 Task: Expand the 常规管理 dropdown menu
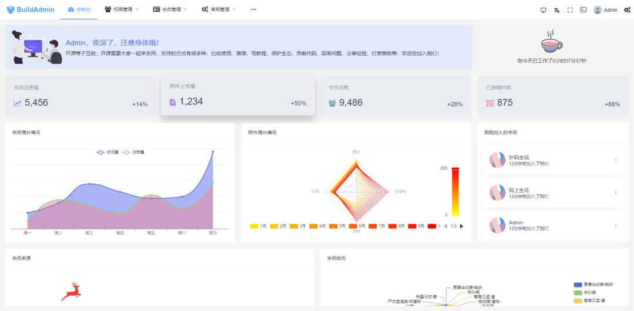[218, 9]
